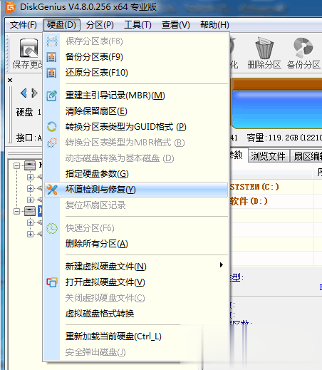Collapse the second hard disk tree node
Screen dimensions: 322x370
(16, 211)
